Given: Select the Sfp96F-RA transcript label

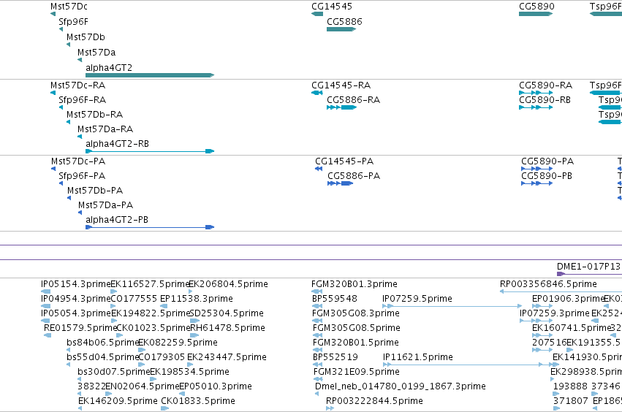Looking at the screenshot, I should 82,100.
